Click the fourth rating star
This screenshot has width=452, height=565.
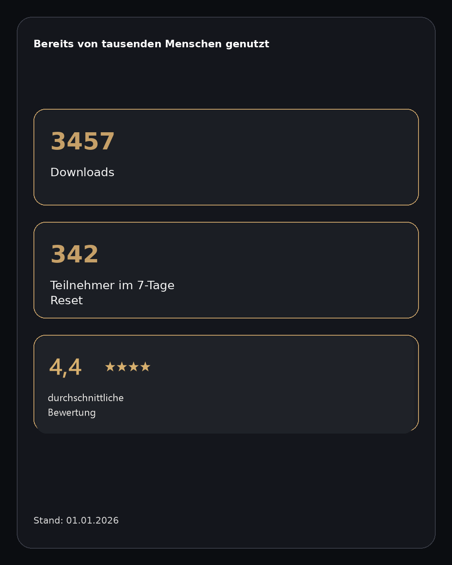[x=145, y=367]
